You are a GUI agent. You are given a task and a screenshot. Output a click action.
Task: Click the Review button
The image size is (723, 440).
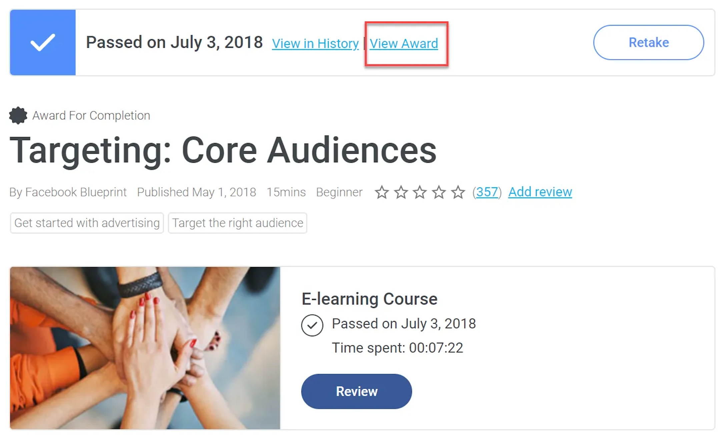tap(356, 391)
